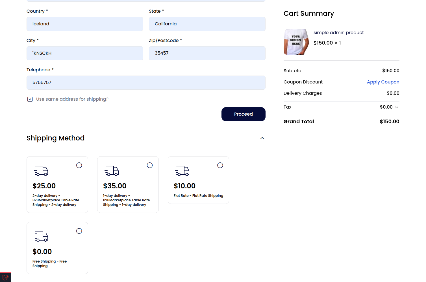The width and height of the screenshot is (426, 282).
Task: Select the truck icon for 2-day delivery
Action: click(x=41, y=171)
